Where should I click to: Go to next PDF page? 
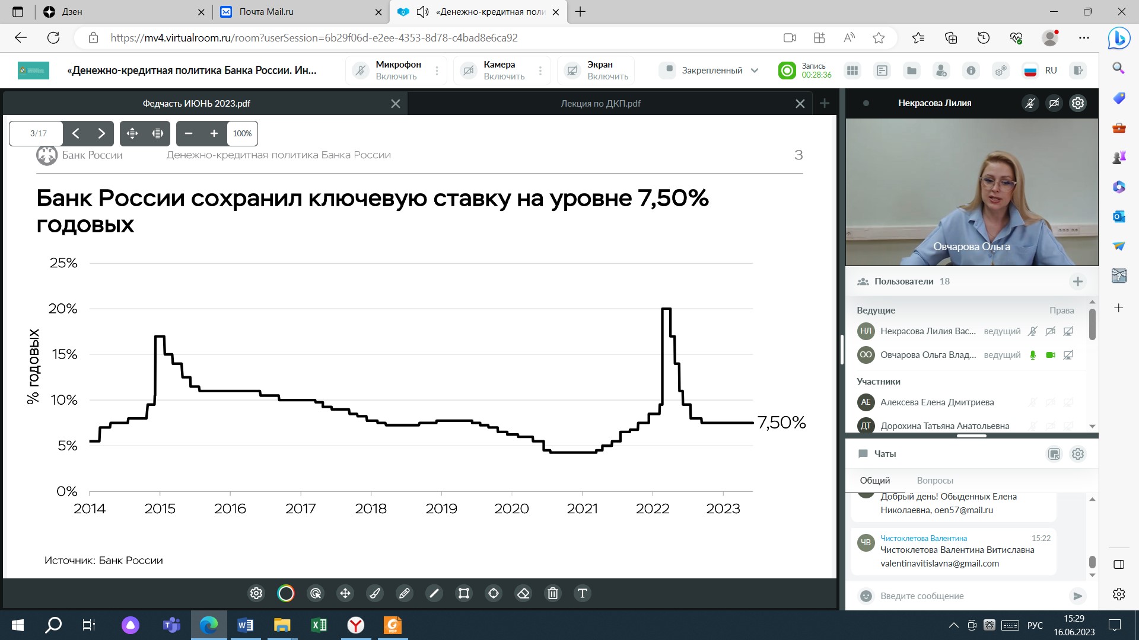(101, 133)
